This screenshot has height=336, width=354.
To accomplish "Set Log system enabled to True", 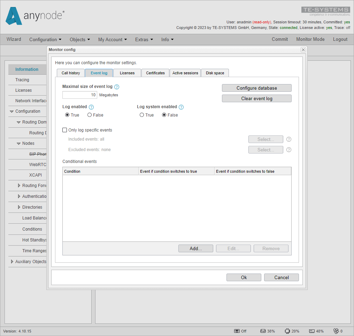I will click(142, 115).
